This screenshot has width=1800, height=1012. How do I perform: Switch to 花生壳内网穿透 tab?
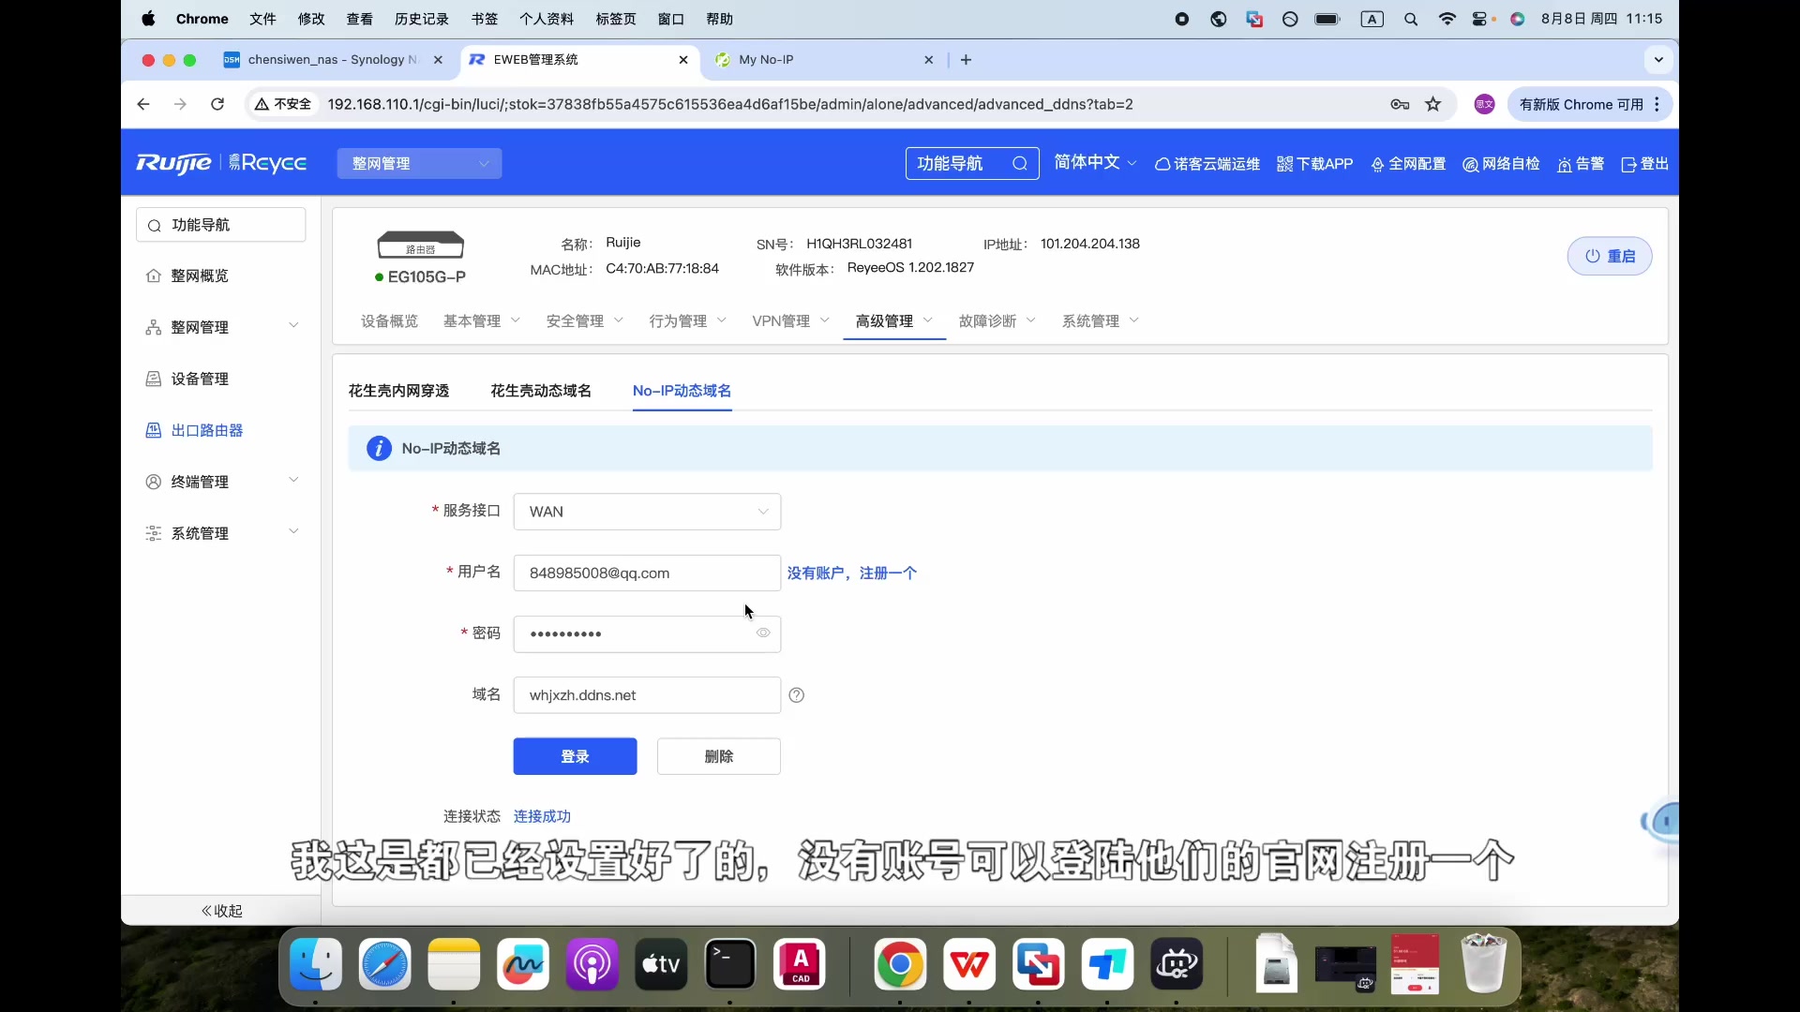pos(397,391)
